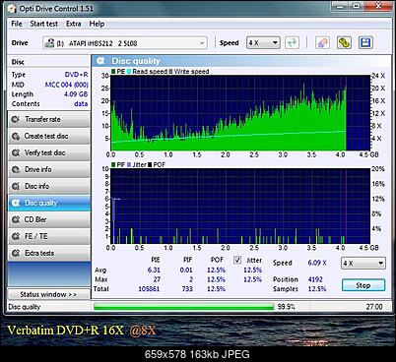Click the save floppy disk icon
The width and height of the screenshot is (396, 362).
(365, 43)
